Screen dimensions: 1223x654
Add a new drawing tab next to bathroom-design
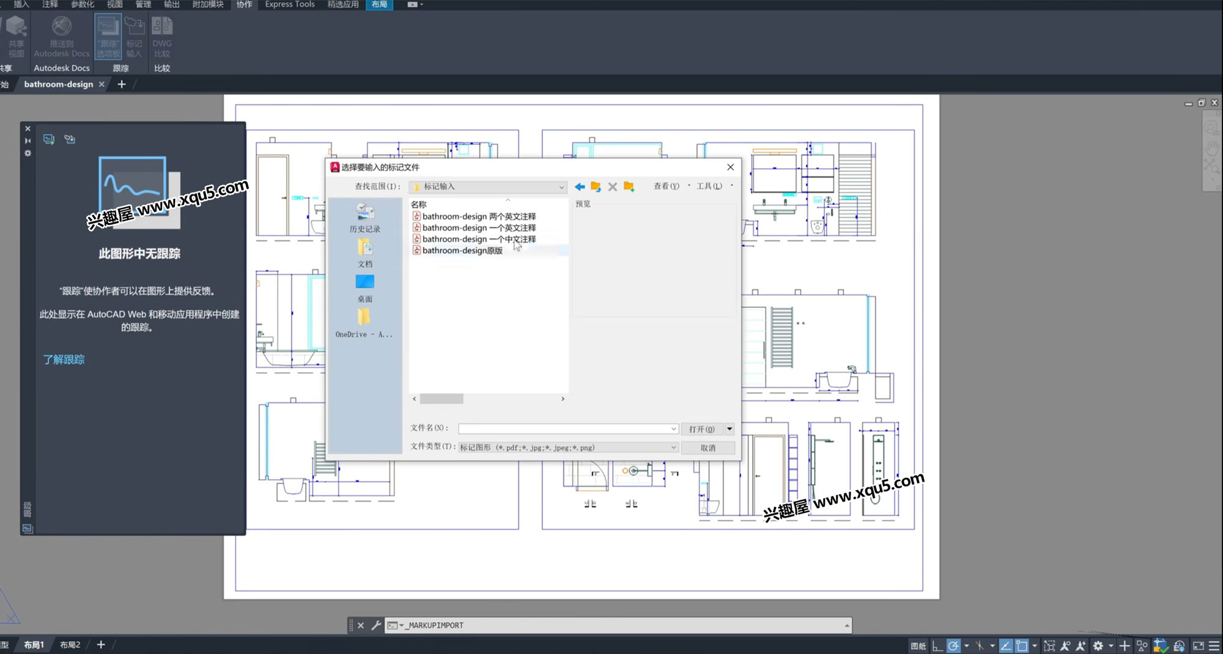click(122, 84)
